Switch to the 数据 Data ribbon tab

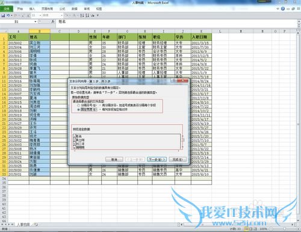coord(75,9)
